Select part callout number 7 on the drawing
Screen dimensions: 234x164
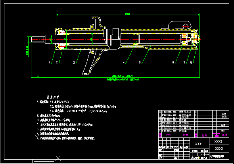click(x=184, y=63)
